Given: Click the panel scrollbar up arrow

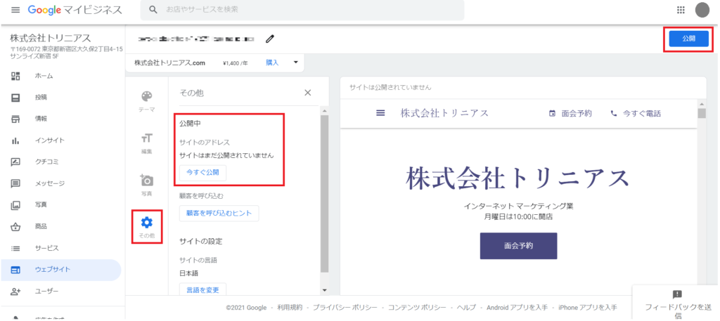Looking at the screenshot, I should pos(324,110).
